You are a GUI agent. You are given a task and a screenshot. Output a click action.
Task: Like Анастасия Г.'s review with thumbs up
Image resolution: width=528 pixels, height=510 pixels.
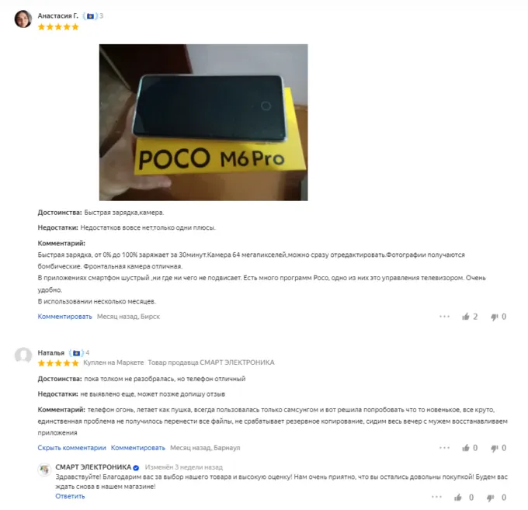pyautogui.click(x=466, y=317)
